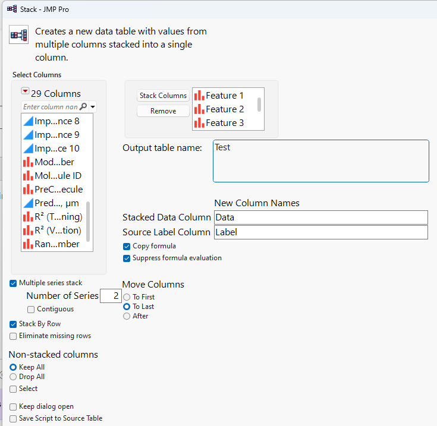Open the column filter options dropdown arrow
Viewport: 437px width, 426px height.
coord(93,106)
